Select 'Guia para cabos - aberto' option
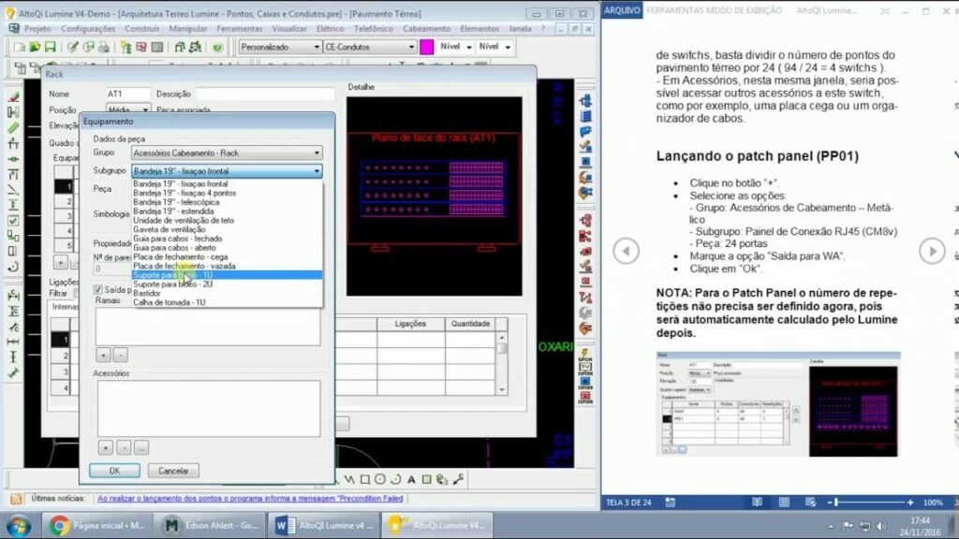The height and width of the screenshot is (539, 959). tap(227, 247)
